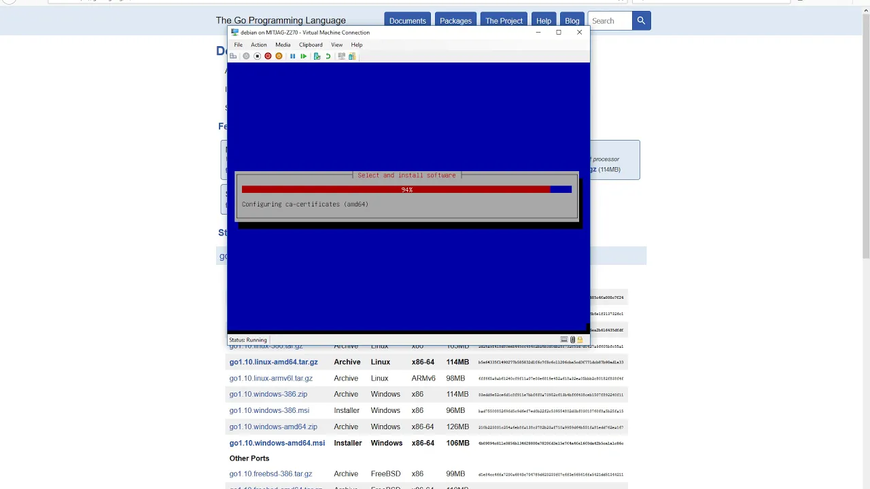Click the VM Connection title bar icon

coord(234,32)
